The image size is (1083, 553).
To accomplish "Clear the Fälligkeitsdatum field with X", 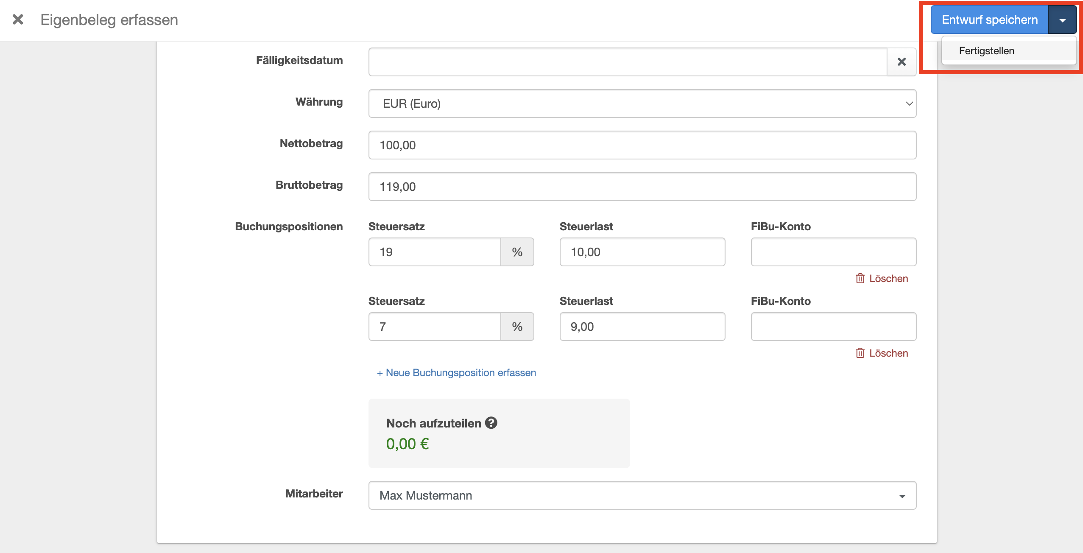I will (902, 62).
